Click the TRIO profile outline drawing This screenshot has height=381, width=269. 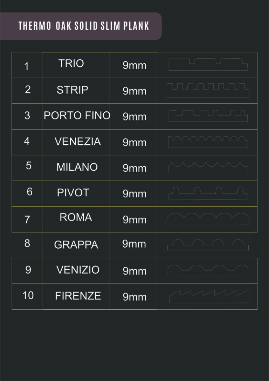[x=208, y=65]
